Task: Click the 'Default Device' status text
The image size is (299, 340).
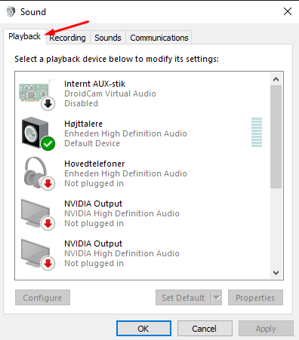Action: coord(92,143)
